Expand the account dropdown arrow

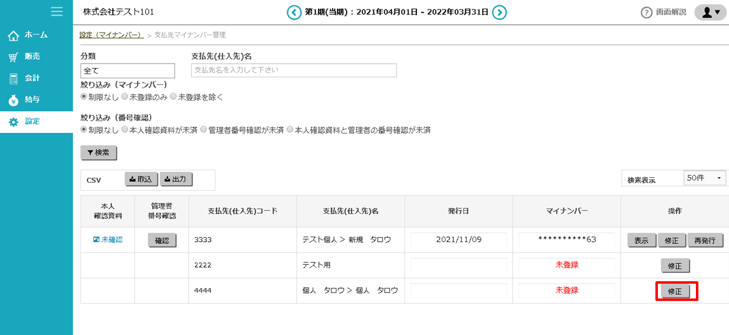717,13
